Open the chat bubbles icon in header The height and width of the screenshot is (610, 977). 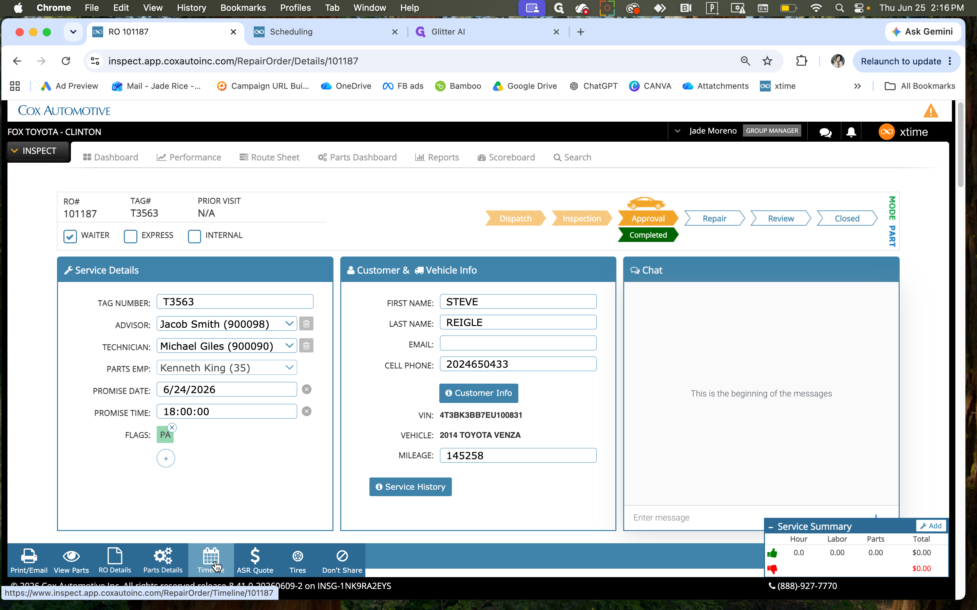tap(825, 132)
